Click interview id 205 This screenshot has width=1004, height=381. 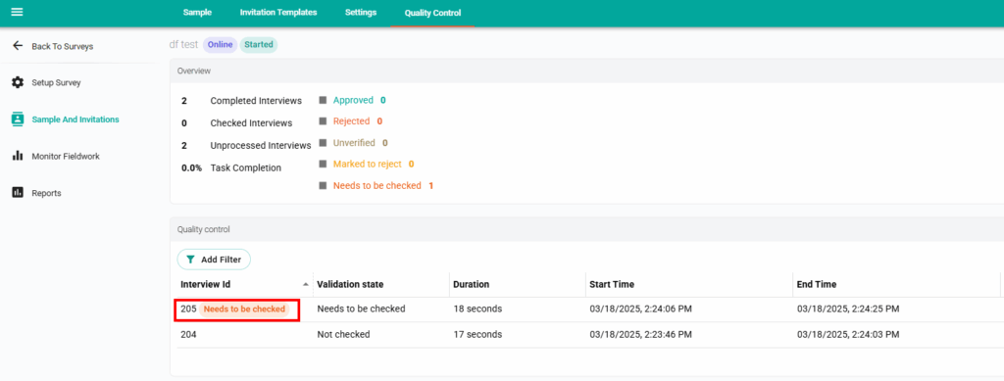pos(188,309)
